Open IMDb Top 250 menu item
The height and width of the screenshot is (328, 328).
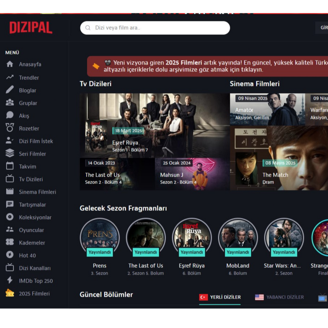(36, 281)
